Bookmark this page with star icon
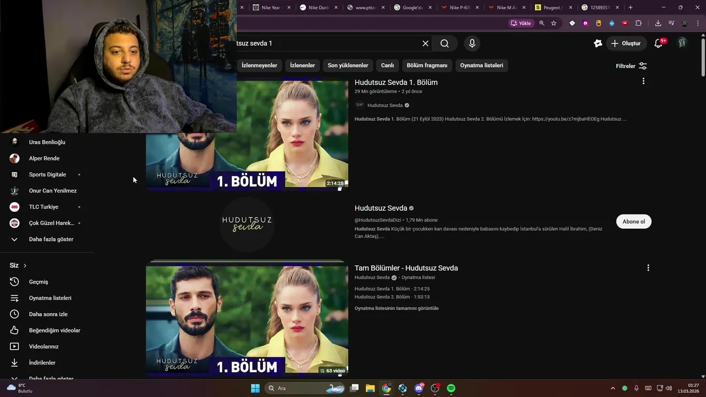The width and height of the screenshot is (706, 397). tap(554, 23)
